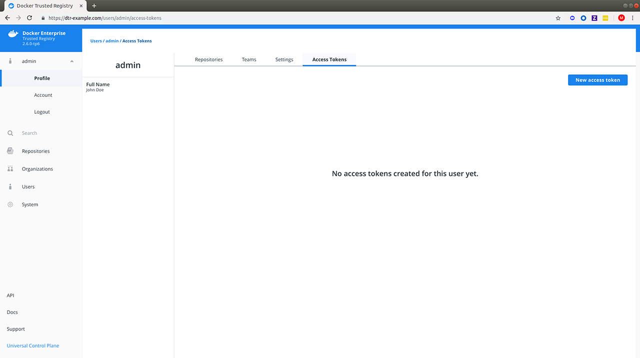Viewport: 640px width, 358px height.
Task: Click the browser address bar URL
Action: coord(105,18)
